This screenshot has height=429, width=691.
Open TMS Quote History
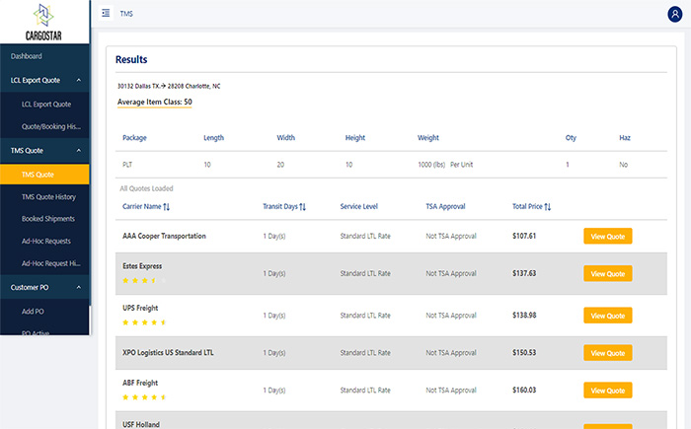(x=48, y=197)
